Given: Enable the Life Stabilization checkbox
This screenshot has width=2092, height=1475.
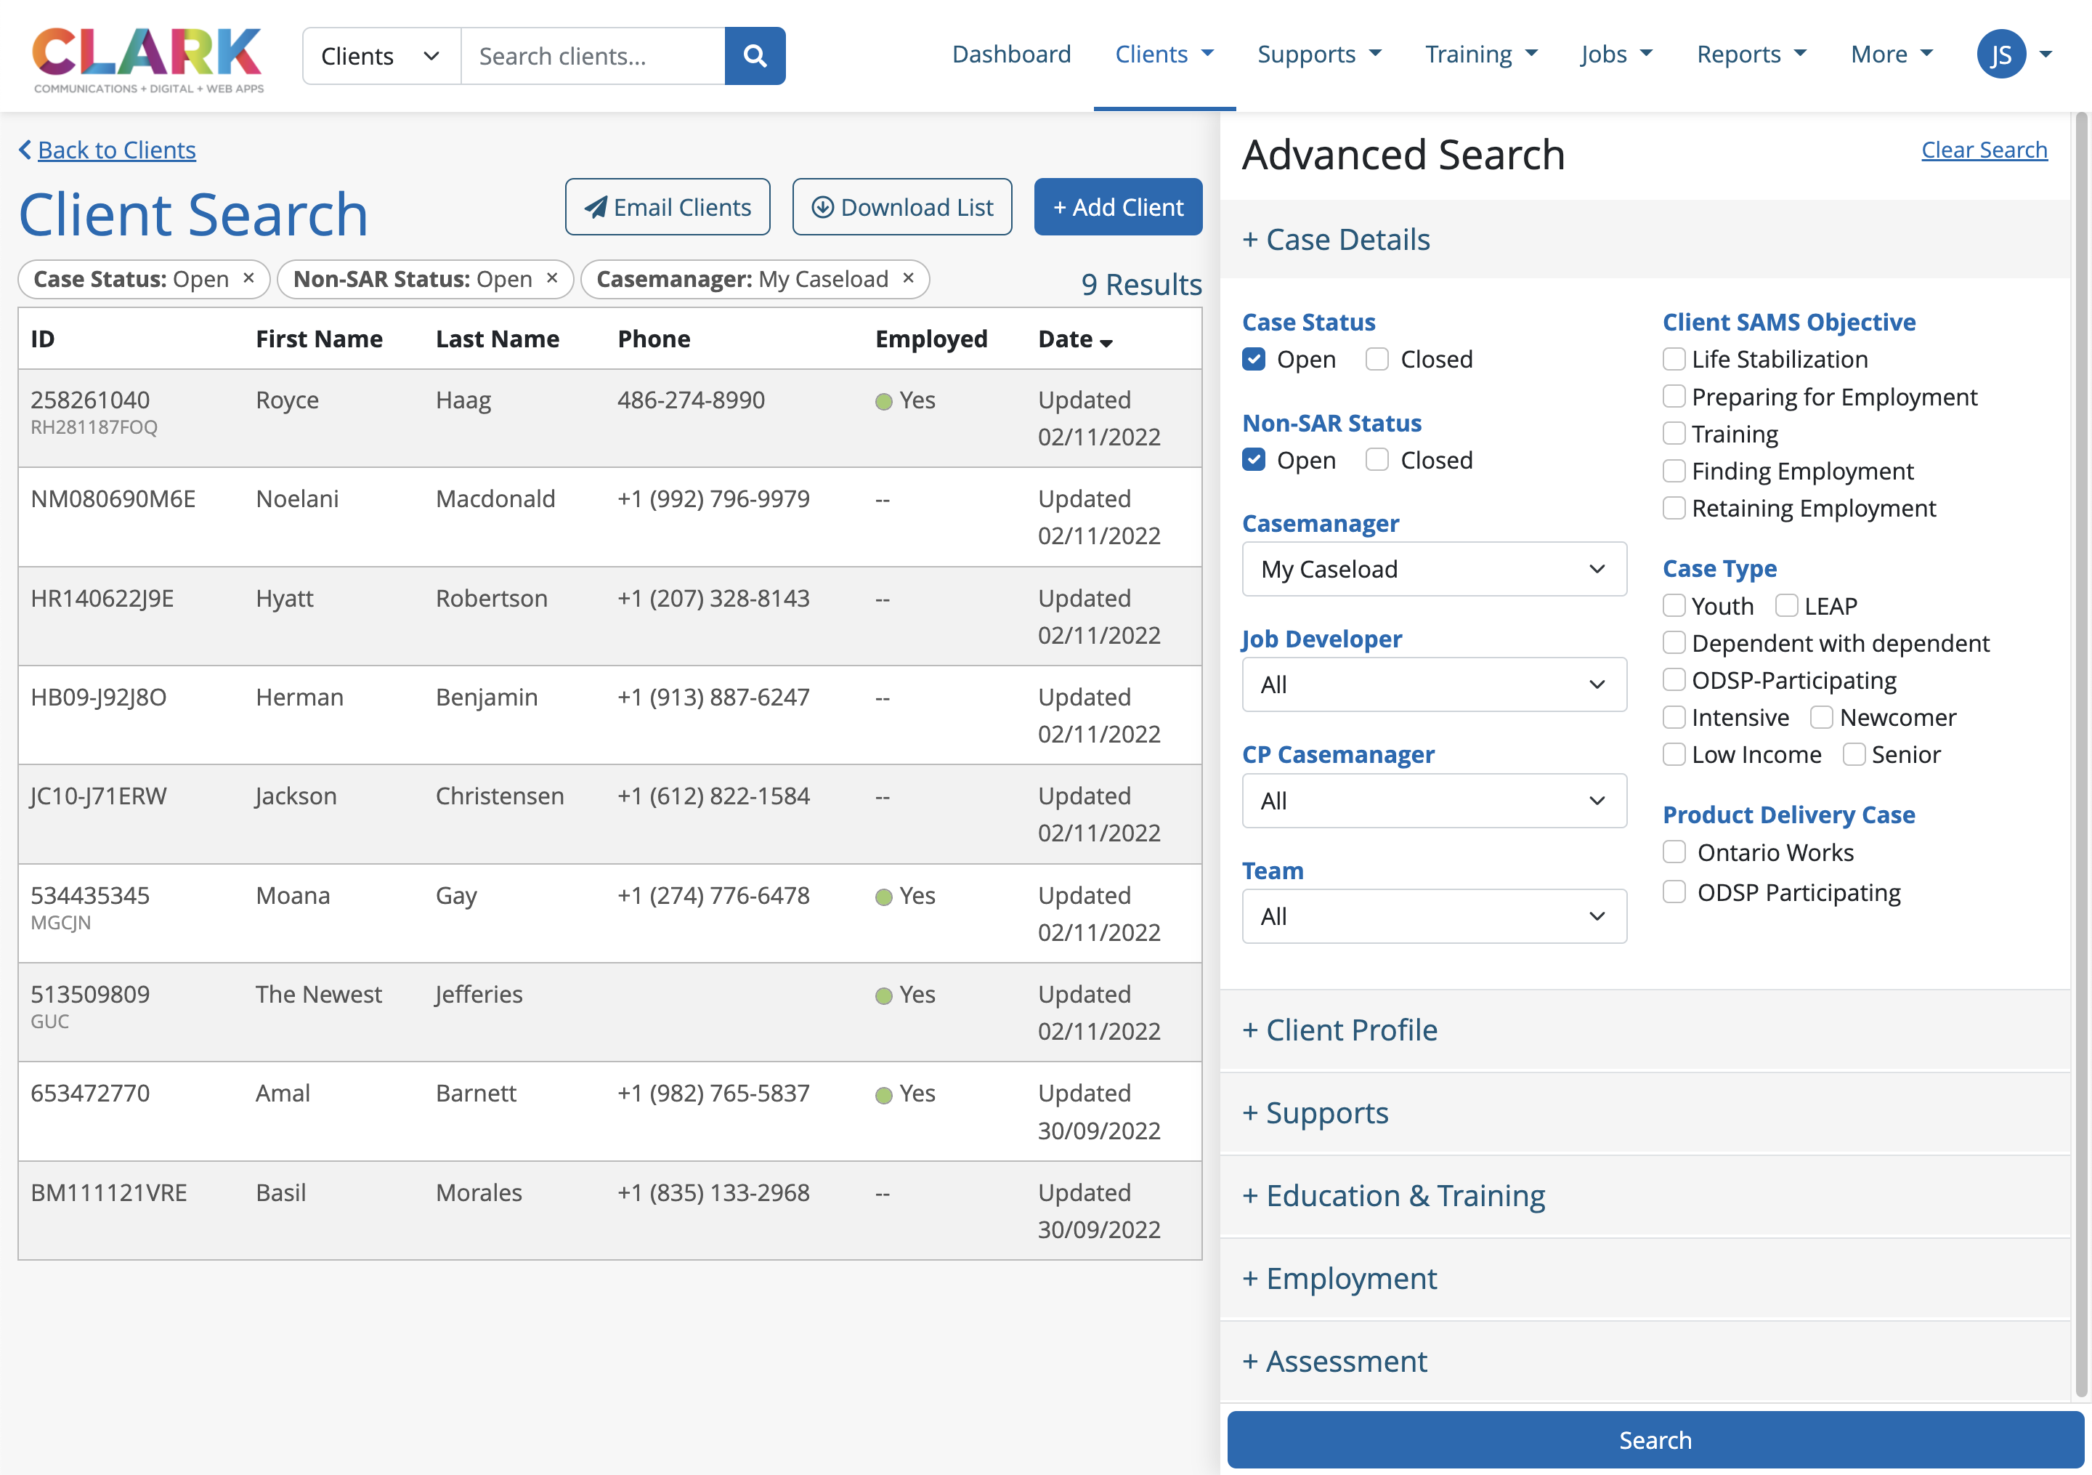Looking at the screenshot, I should point(1674,359).
